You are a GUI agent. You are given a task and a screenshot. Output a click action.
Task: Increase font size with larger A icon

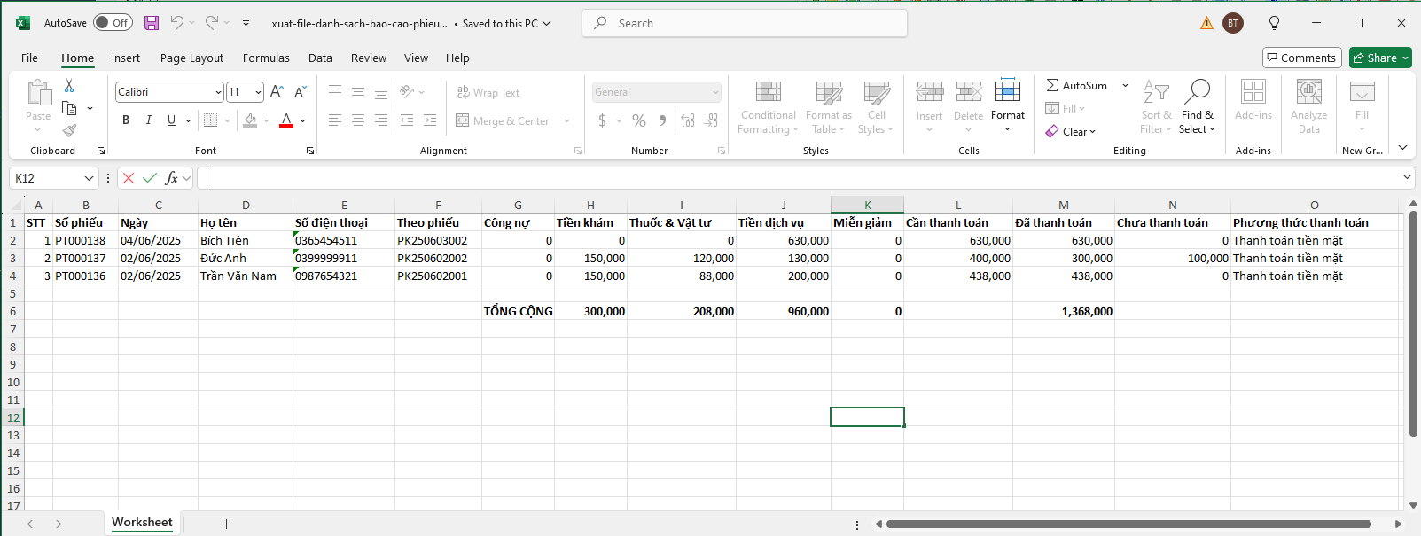coord(277,92)
